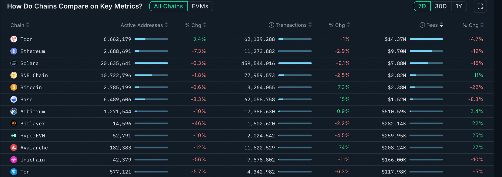502x177 pixels.
Task: Open the fullscreen expand icon
Action: pos(480,6)
